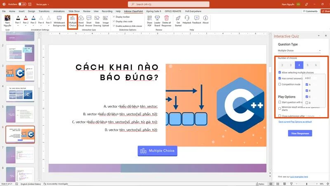Expand the Pen-2 options arrow
The width and height of the screenshot is (330, 186).
pos(26,26)
